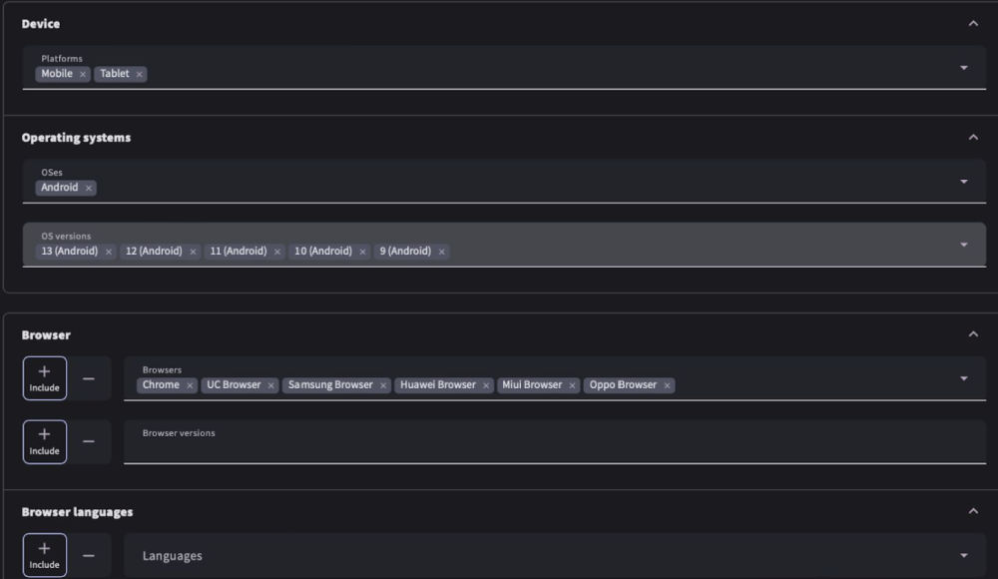Click the Languages input field
Viewport: 998px width, 579px height.
point(554,555)
